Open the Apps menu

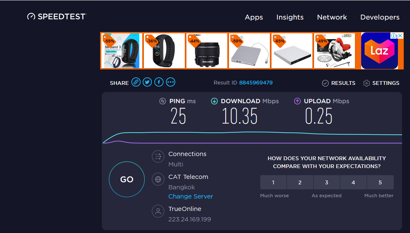pos(254,17)
